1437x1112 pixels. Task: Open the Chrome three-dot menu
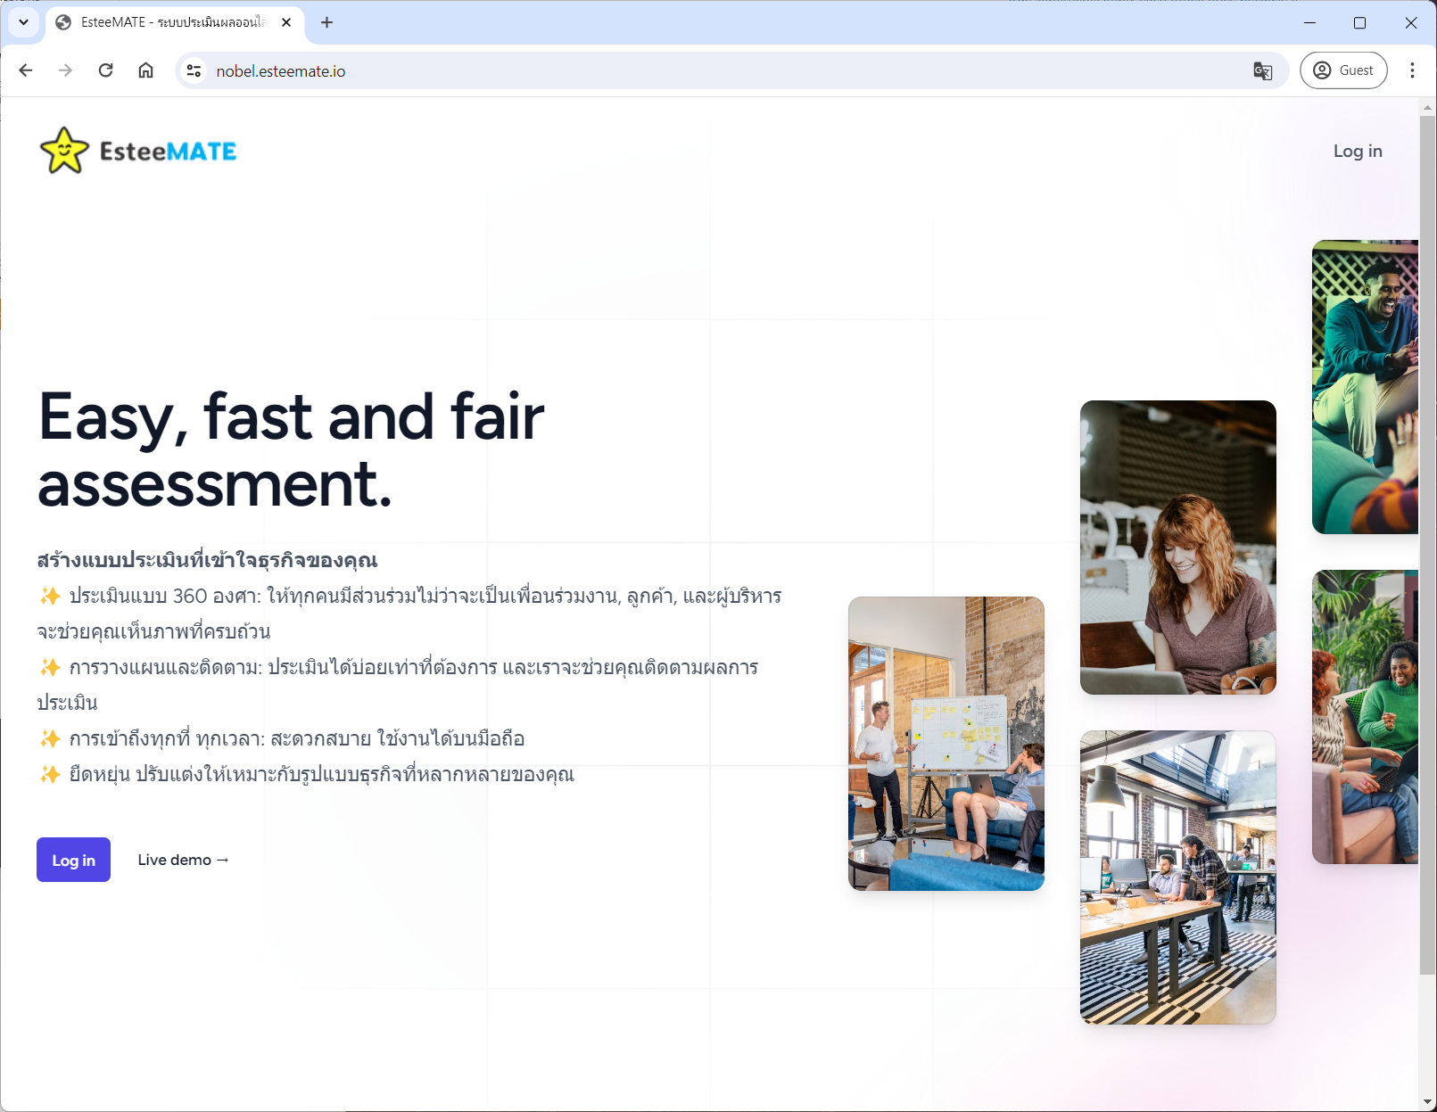[x=1412, y=70]
